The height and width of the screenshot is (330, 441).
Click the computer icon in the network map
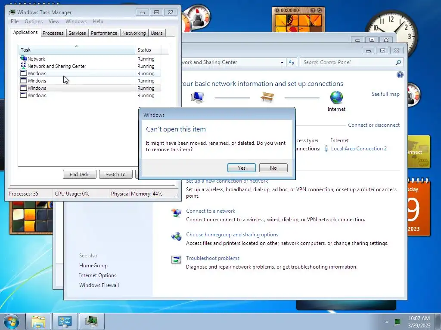197,98
